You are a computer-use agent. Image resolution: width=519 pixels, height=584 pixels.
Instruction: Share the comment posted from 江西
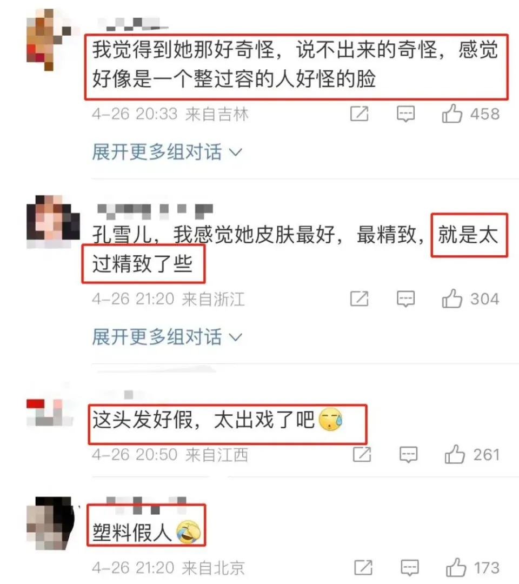(x=362, y=454)
